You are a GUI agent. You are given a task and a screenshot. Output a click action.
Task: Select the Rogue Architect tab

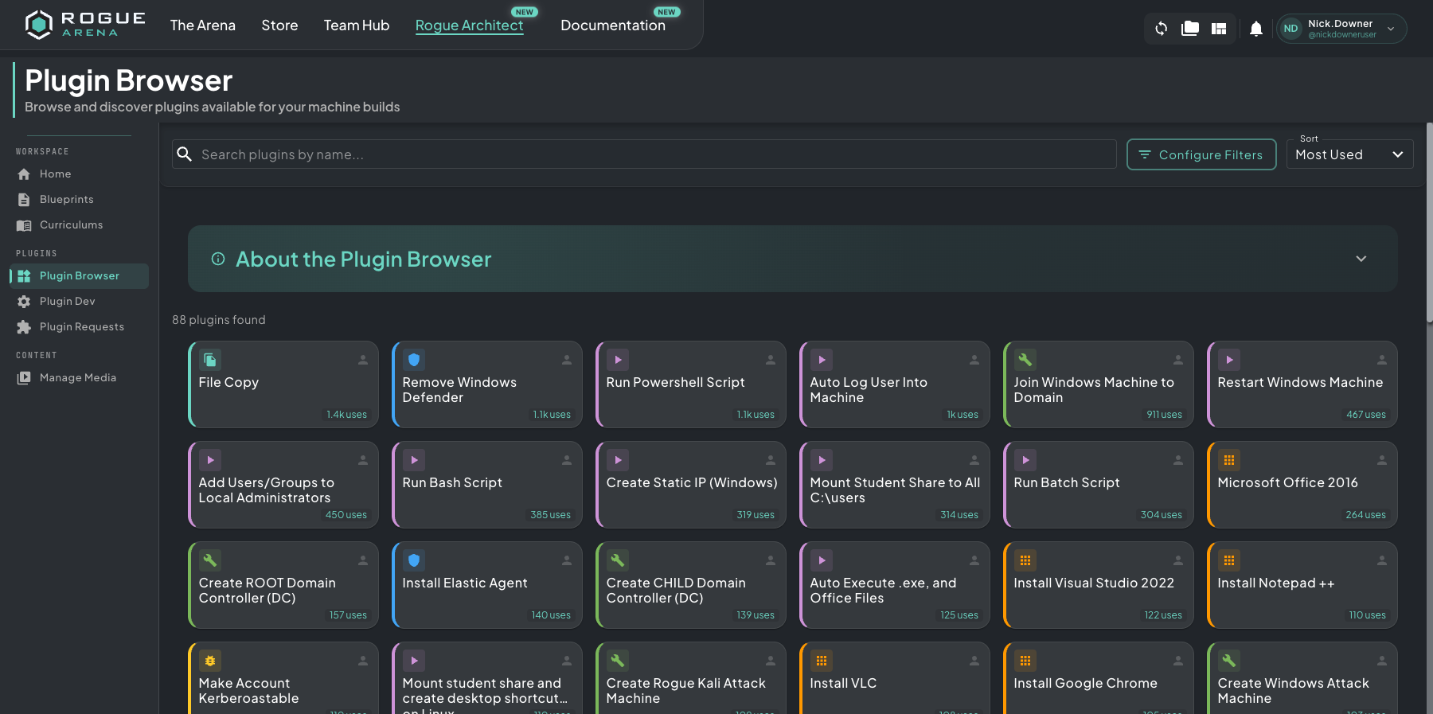pyautogui.click(x=469, y=25)
